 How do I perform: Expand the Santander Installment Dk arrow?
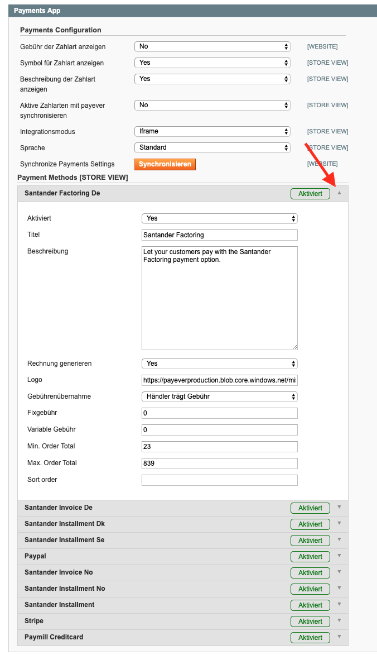(339, 523)
